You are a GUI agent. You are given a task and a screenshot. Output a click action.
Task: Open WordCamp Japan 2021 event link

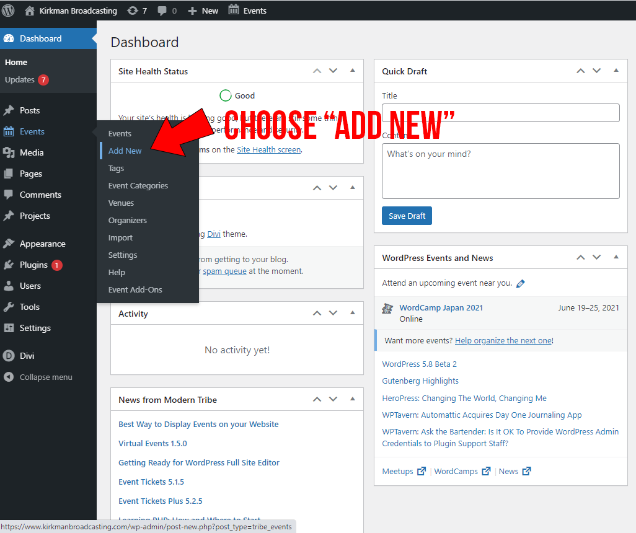coord(441,308)
